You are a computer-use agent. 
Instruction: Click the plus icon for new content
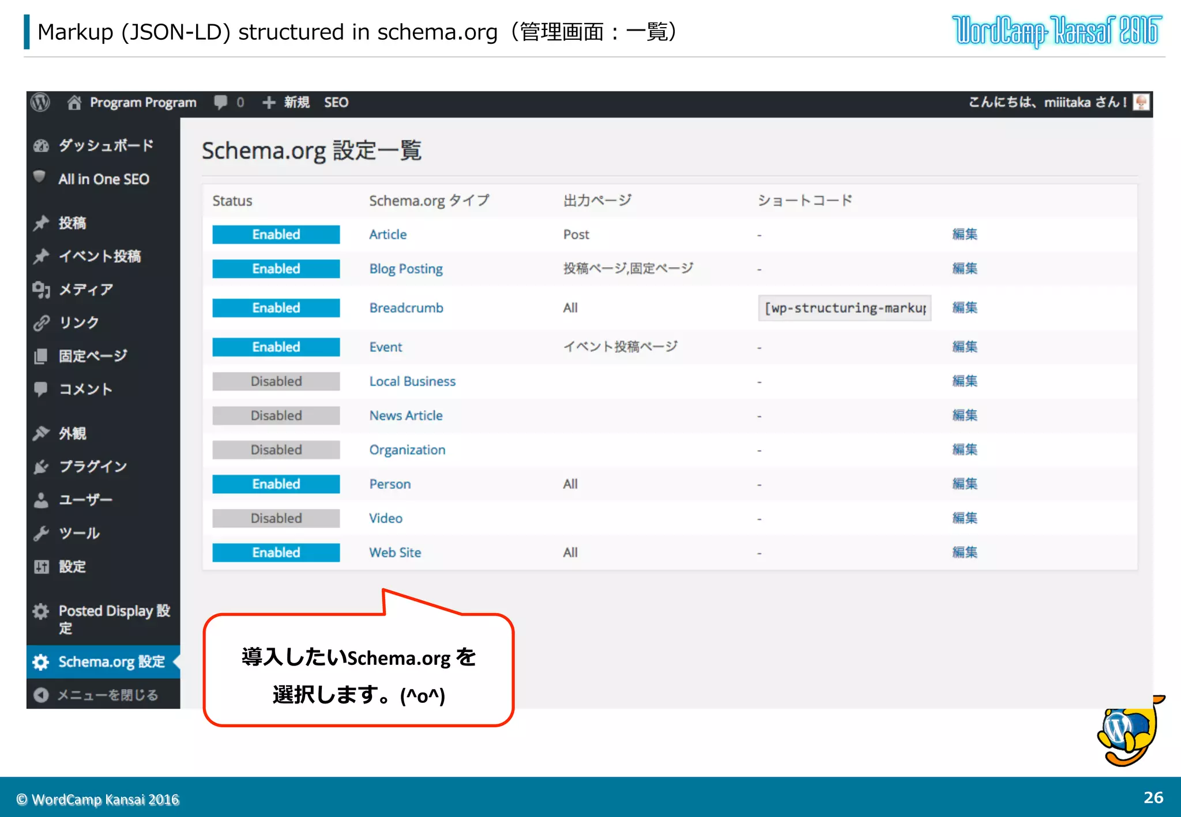coord(268,103)
